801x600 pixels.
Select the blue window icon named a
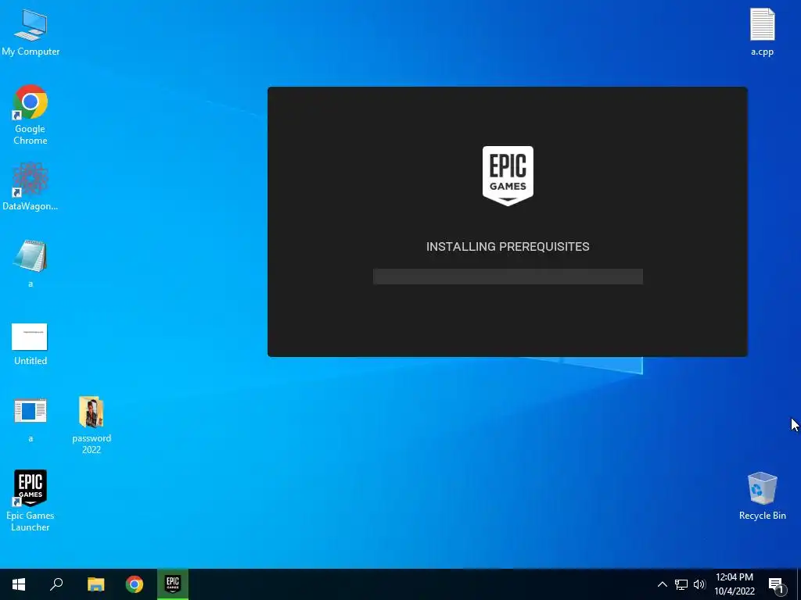(31, 420)
